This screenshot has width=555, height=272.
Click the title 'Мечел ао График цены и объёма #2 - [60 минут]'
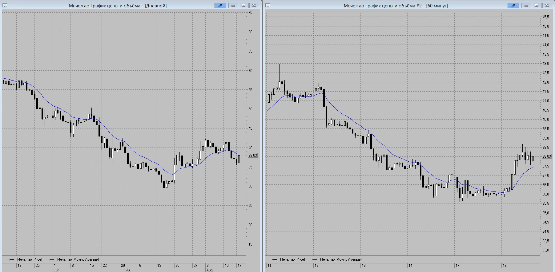(x=396, y=6)
